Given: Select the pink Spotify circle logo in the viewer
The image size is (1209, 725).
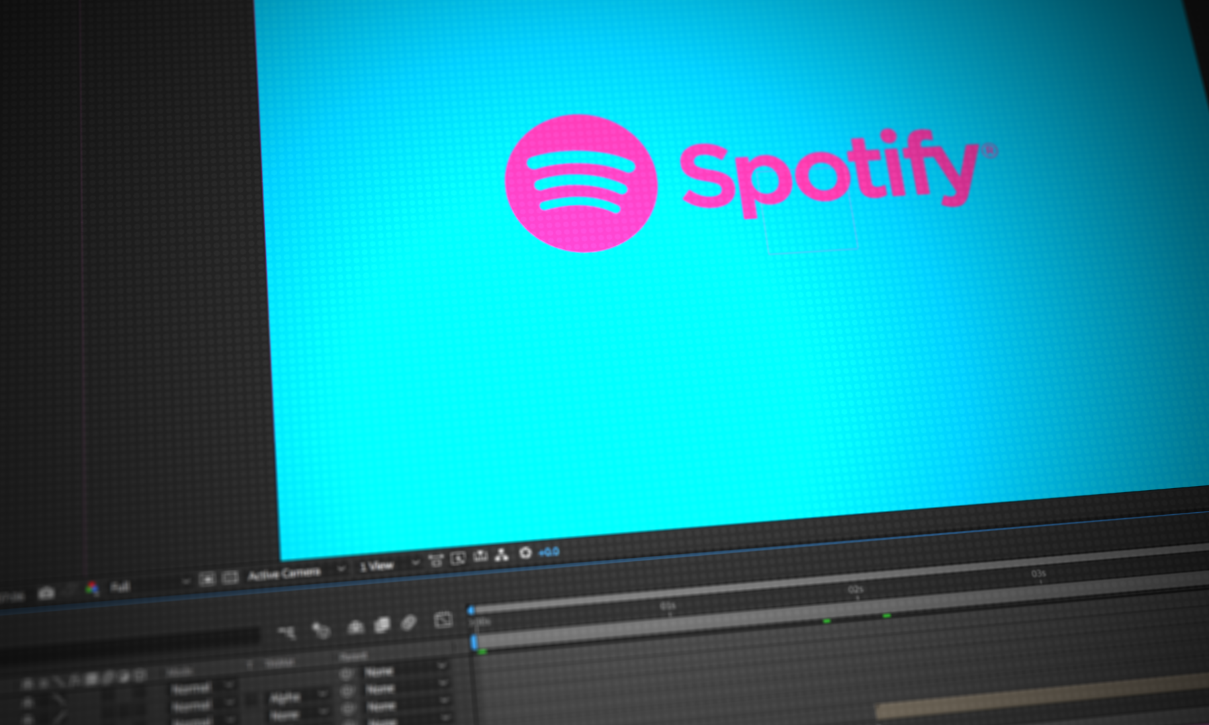Looking at the screenshot, I should click(580, 183).
